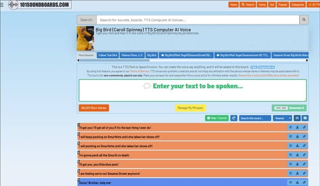Go to the Funny nav tab
The width and height of the screenshot is (320, 186).
click(262, 5)
